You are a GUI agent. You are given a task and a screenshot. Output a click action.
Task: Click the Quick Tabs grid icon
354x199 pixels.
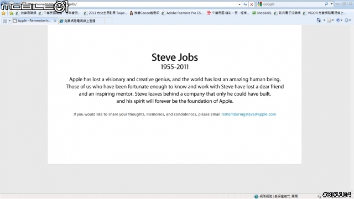tap(4, 21)
